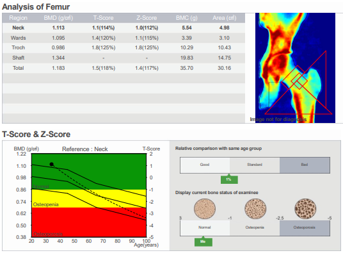This screenshot has height=253, width=343.
Task: Select the Wards row in femur table
Action: pos(124,38)
